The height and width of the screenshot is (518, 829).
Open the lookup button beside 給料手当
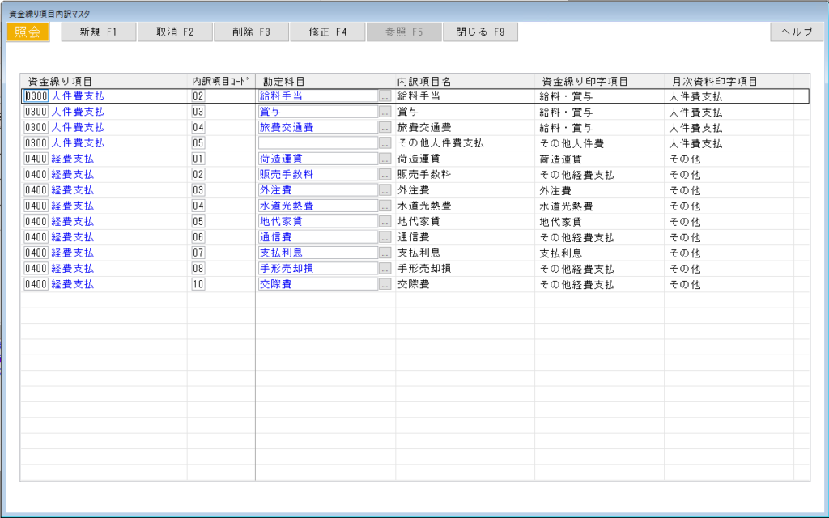point(385,96)
